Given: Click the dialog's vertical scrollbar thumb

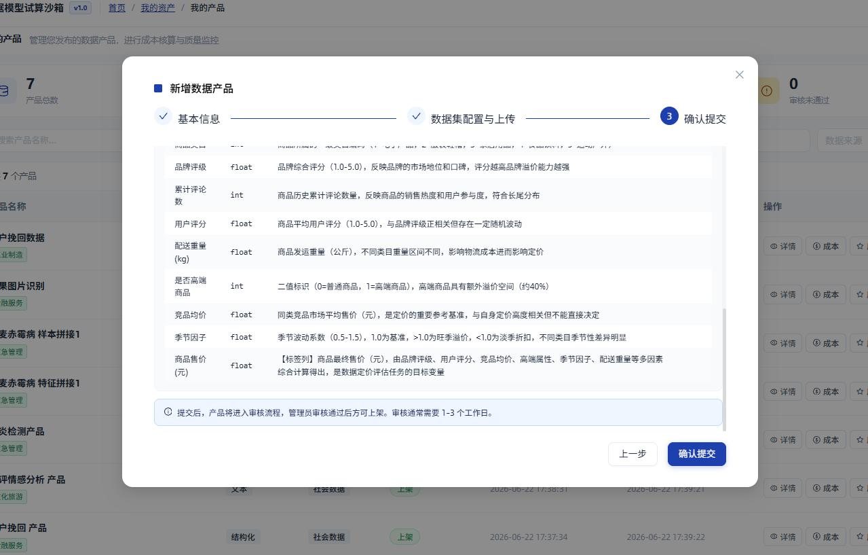Looking at the screenshot, I should click(x=724, y=370).
